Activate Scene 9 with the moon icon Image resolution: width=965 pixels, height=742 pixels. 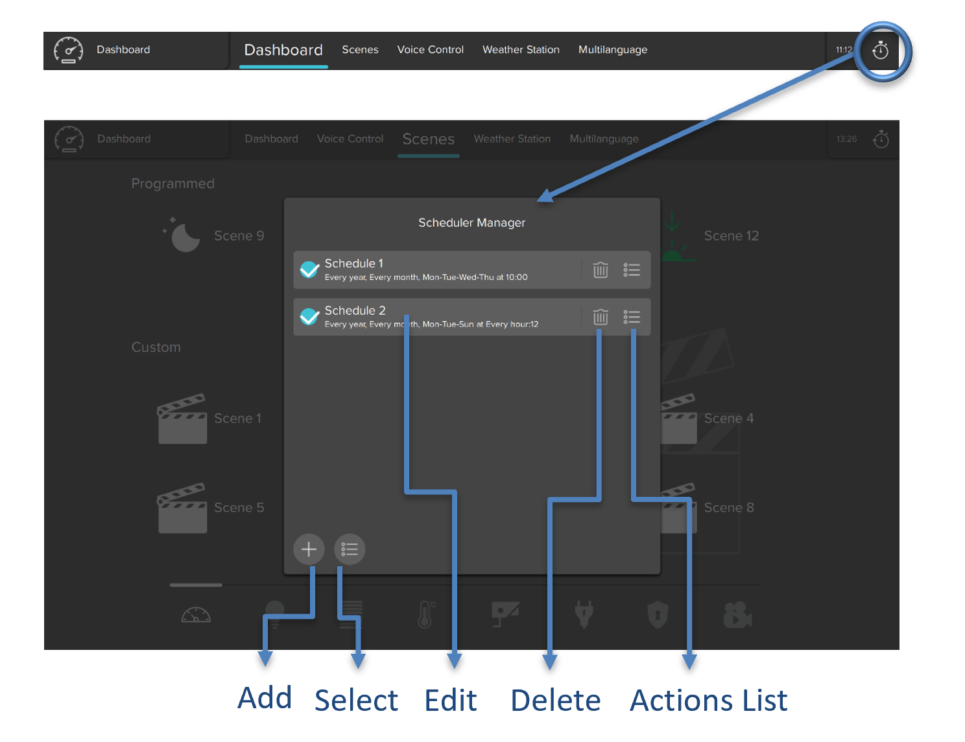click(184, 236)
